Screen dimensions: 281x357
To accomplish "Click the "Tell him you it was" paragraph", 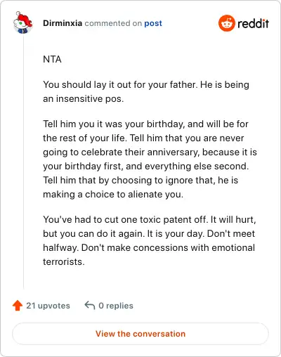I will click(x=150, y=159).
